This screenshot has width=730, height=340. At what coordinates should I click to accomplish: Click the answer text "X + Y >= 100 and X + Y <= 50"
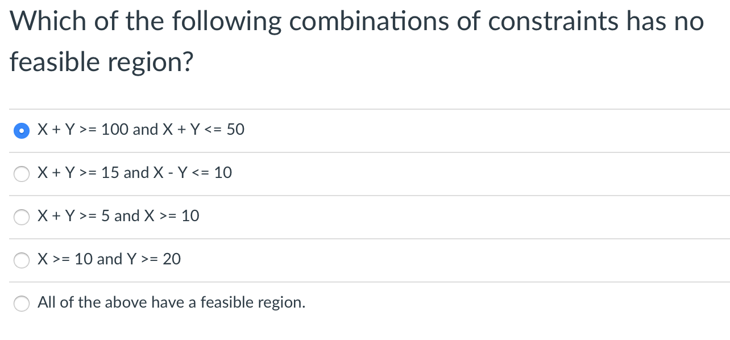tap(140, 130)
